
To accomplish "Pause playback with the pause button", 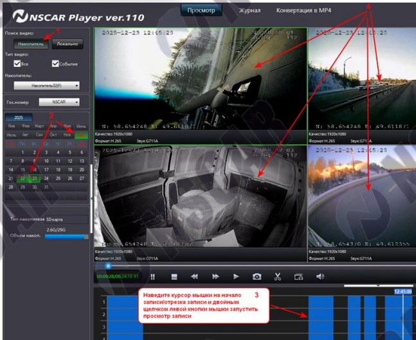I will coord(152,277).
